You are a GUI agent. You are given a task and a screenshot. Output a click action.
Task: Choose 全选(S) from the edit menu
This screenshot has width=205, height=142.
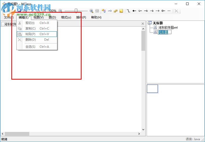click(x=37, y=47)
